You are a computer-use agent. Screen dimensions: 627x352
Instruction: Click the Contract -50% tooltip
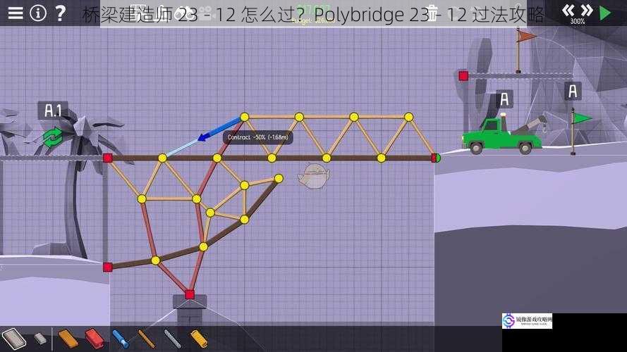pyautogui.click(x=258, y=137)
